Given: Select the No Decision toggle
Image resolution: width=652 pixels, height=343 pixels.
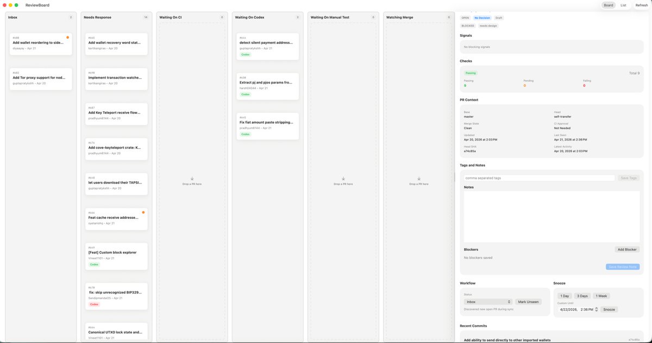Looking at the screenshot, I should pyautogui.click(x=482, y=17).
